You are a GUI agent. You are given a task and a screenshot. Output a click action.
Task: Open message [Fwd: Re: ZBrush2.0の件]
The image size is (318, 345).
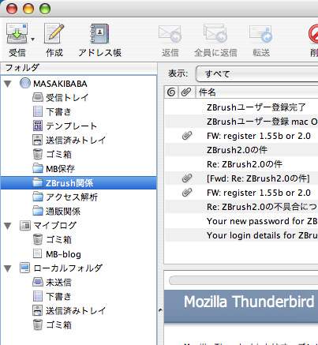coord(258,178)
